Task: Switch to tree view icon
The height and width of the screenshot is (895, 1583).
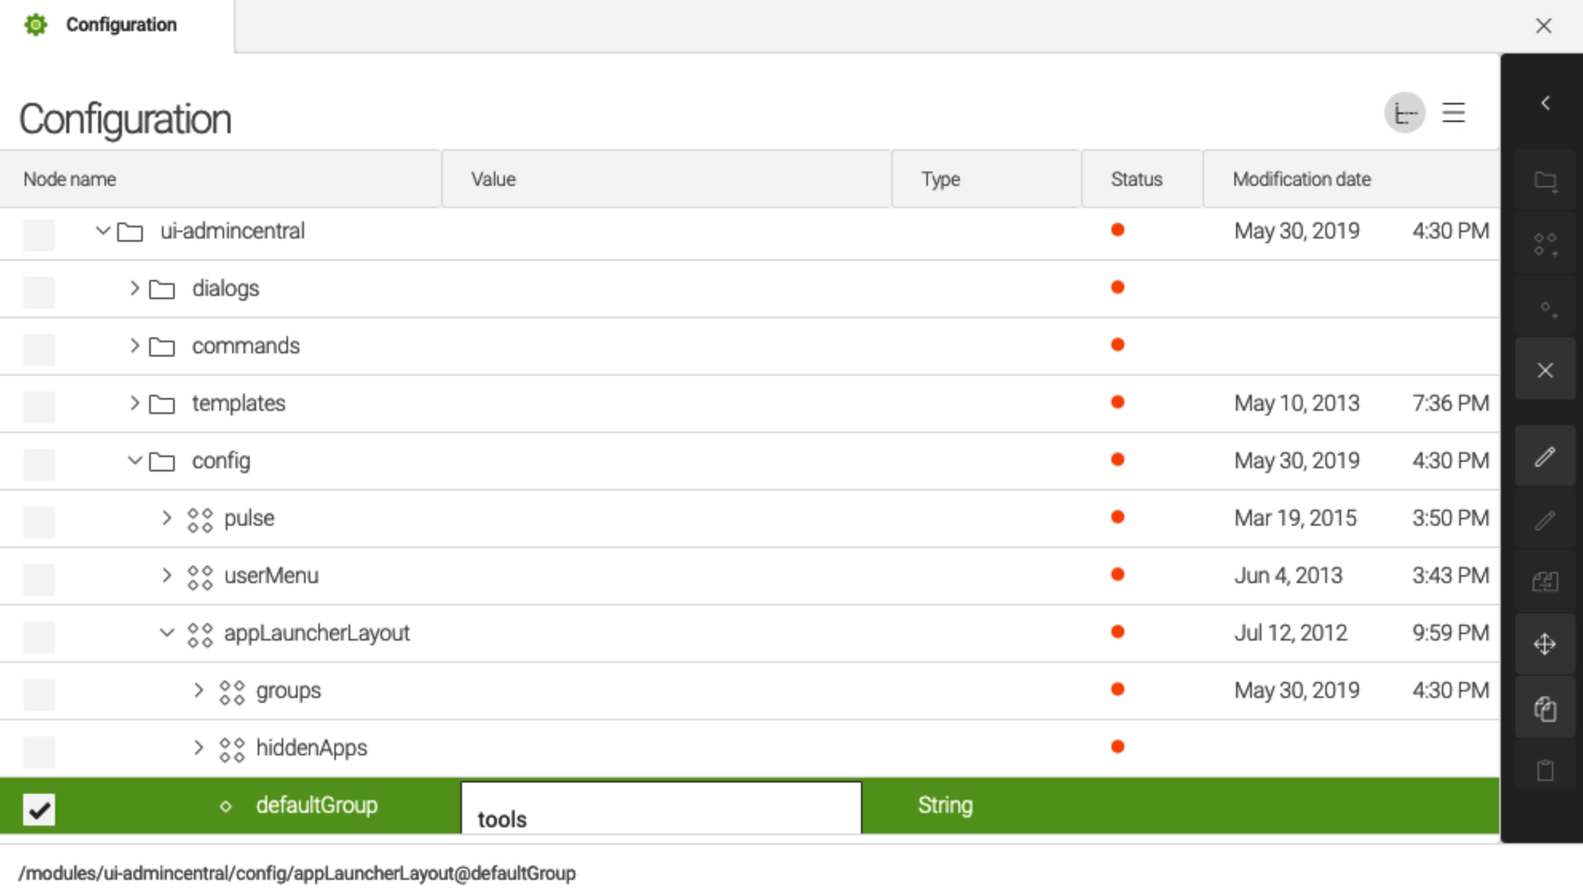Action: (1405, 113)
